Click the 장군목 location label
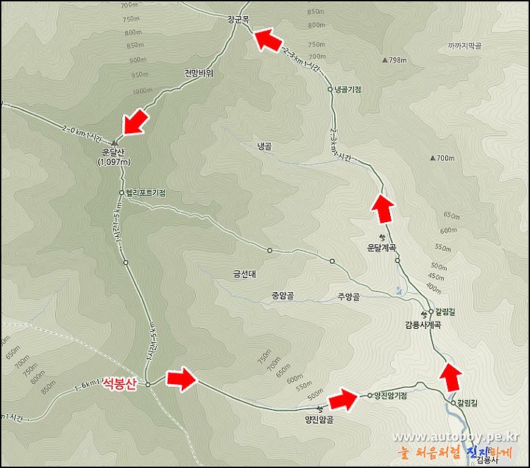 [x=239, y=19]
